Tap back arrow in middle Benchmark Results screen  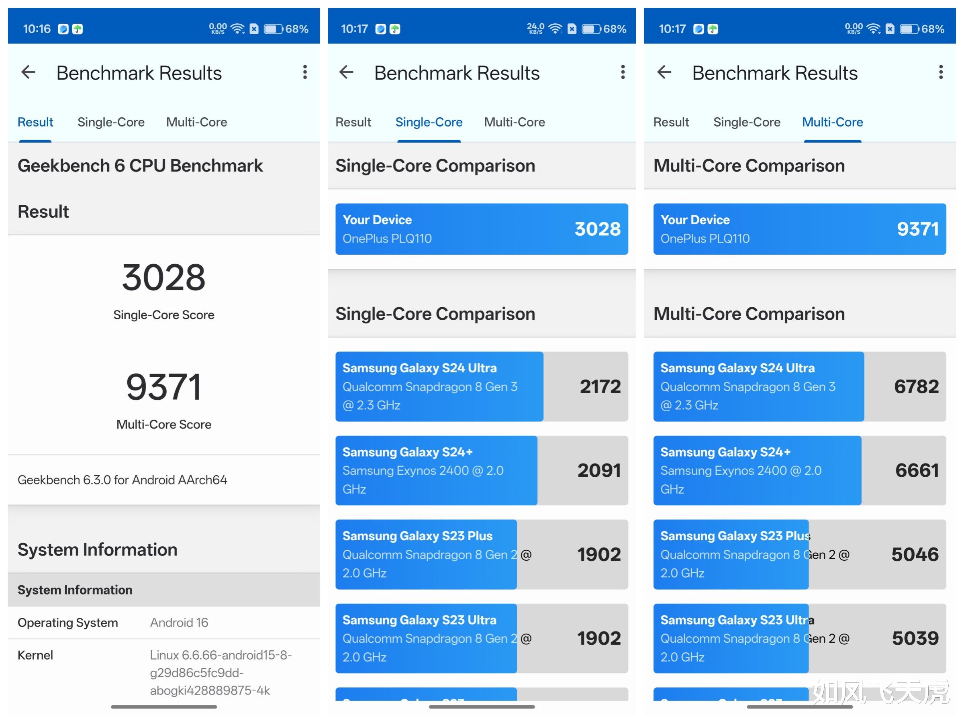coord(347,72)
